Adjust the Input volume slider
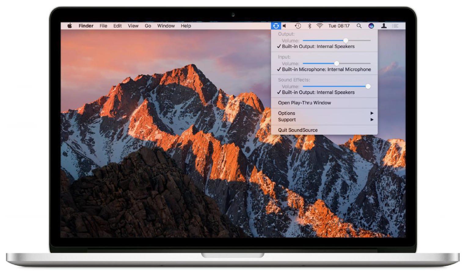 pos(337,63)
